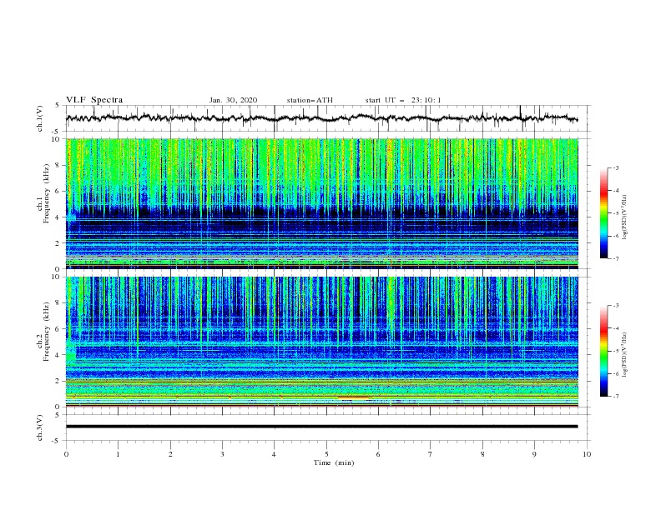661x510 pixels.
Task: Click the "-7" tick on upper colorbar
Action: 616,258
